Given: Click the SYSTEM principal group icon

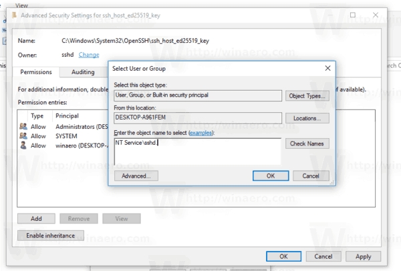Looking at the screenshot, I should pos(23,135).
